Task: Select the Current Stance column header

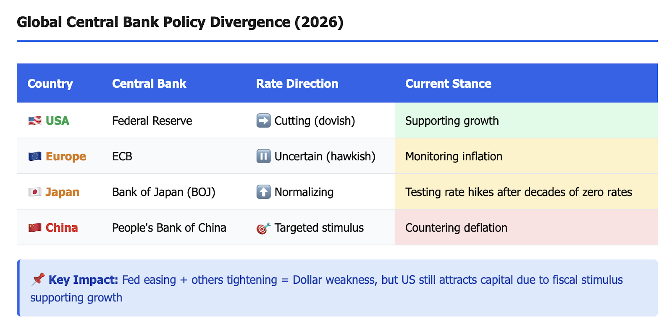Action: click(x=448, y=84)
